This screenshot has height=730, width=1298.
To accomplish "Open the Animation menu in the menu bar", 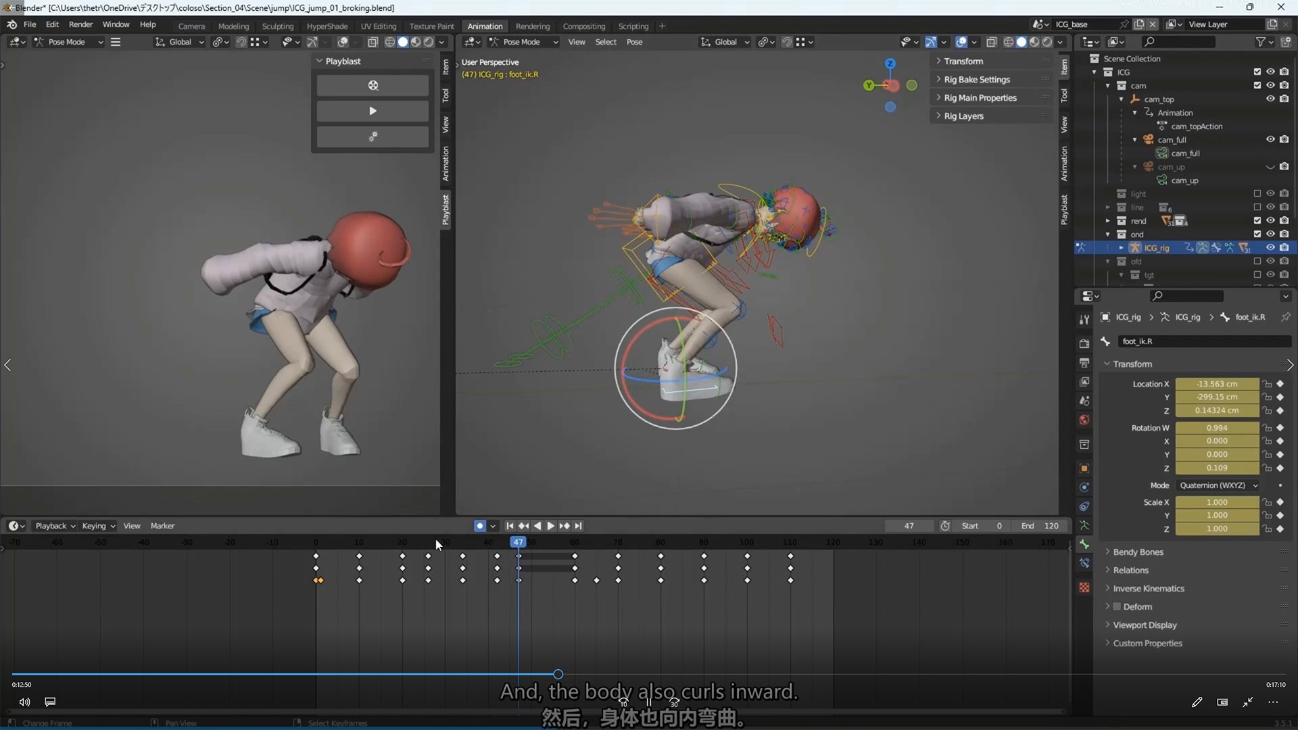I will pyautogui.click(x=485, y=25).
